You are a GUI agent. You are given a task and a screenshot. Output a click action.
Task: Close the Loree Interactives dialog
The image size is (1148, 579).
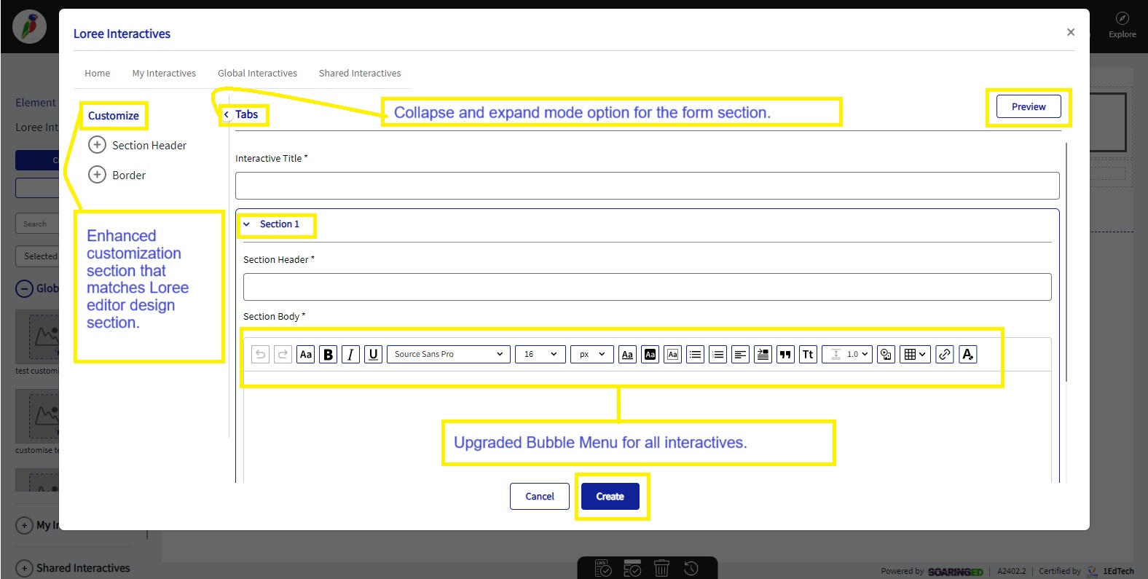(x=1071, y=32)
